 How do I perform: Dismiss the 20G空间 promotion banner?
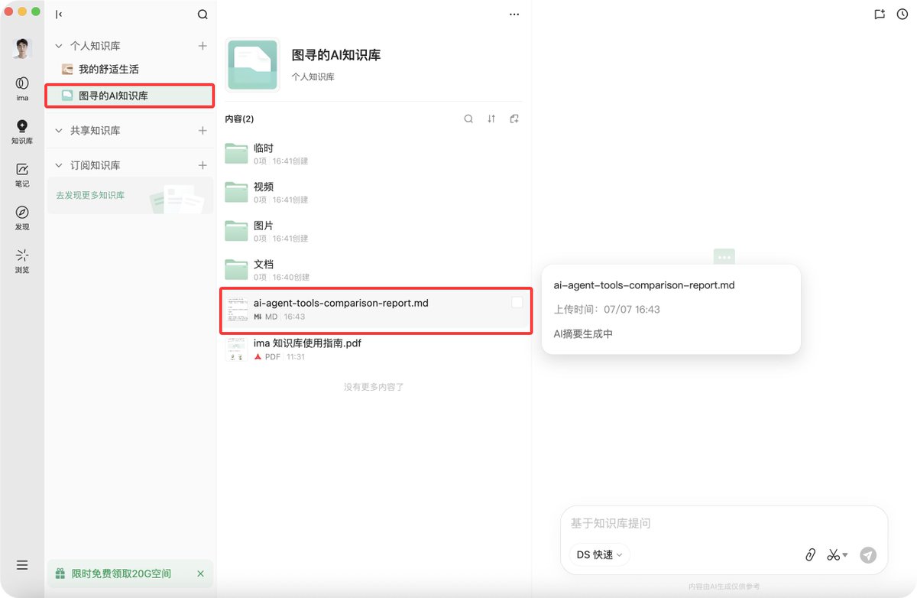200,574
